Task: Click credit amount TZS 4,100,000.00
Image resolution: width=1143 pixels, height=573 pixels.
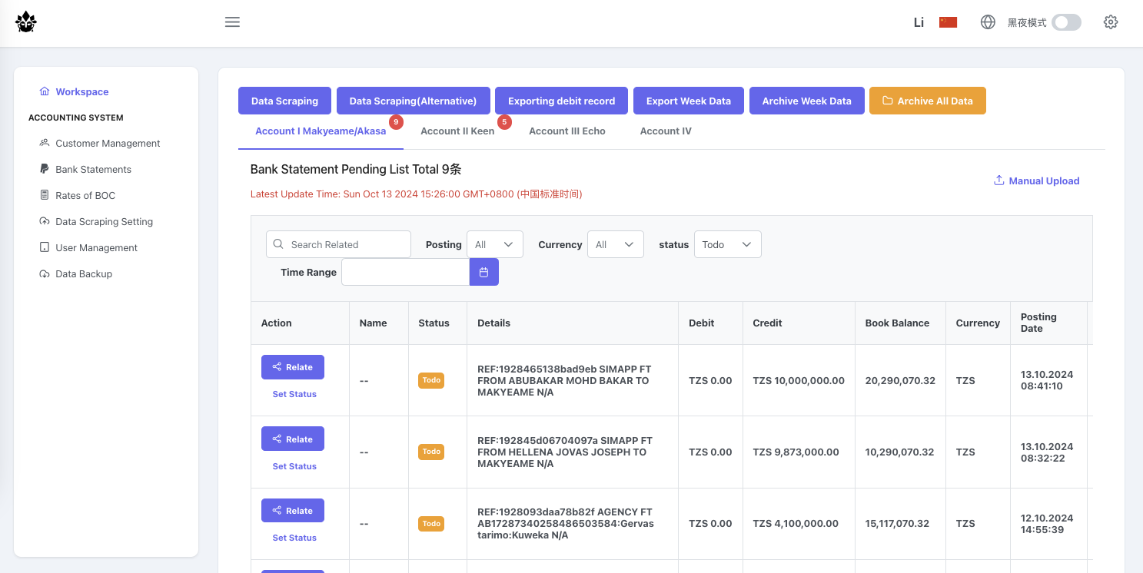Action: tap(796, 523)
